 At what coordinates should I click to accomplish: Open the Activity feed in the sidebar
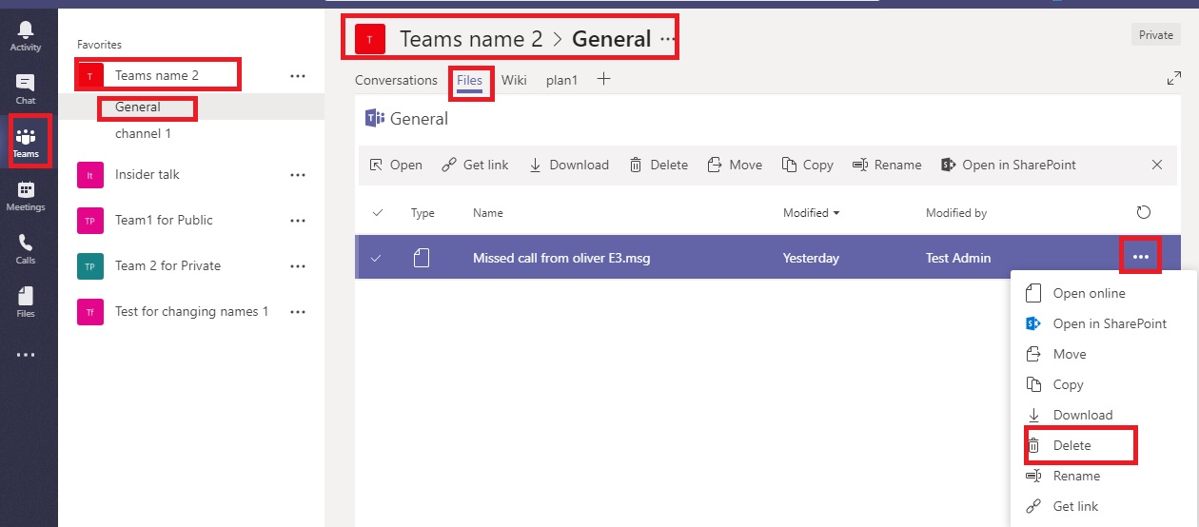pyautogui.click(x=26, y=36)
